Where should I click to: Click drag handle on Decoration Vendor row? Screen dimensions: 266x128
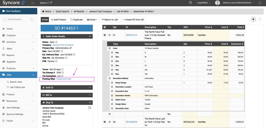112,95
